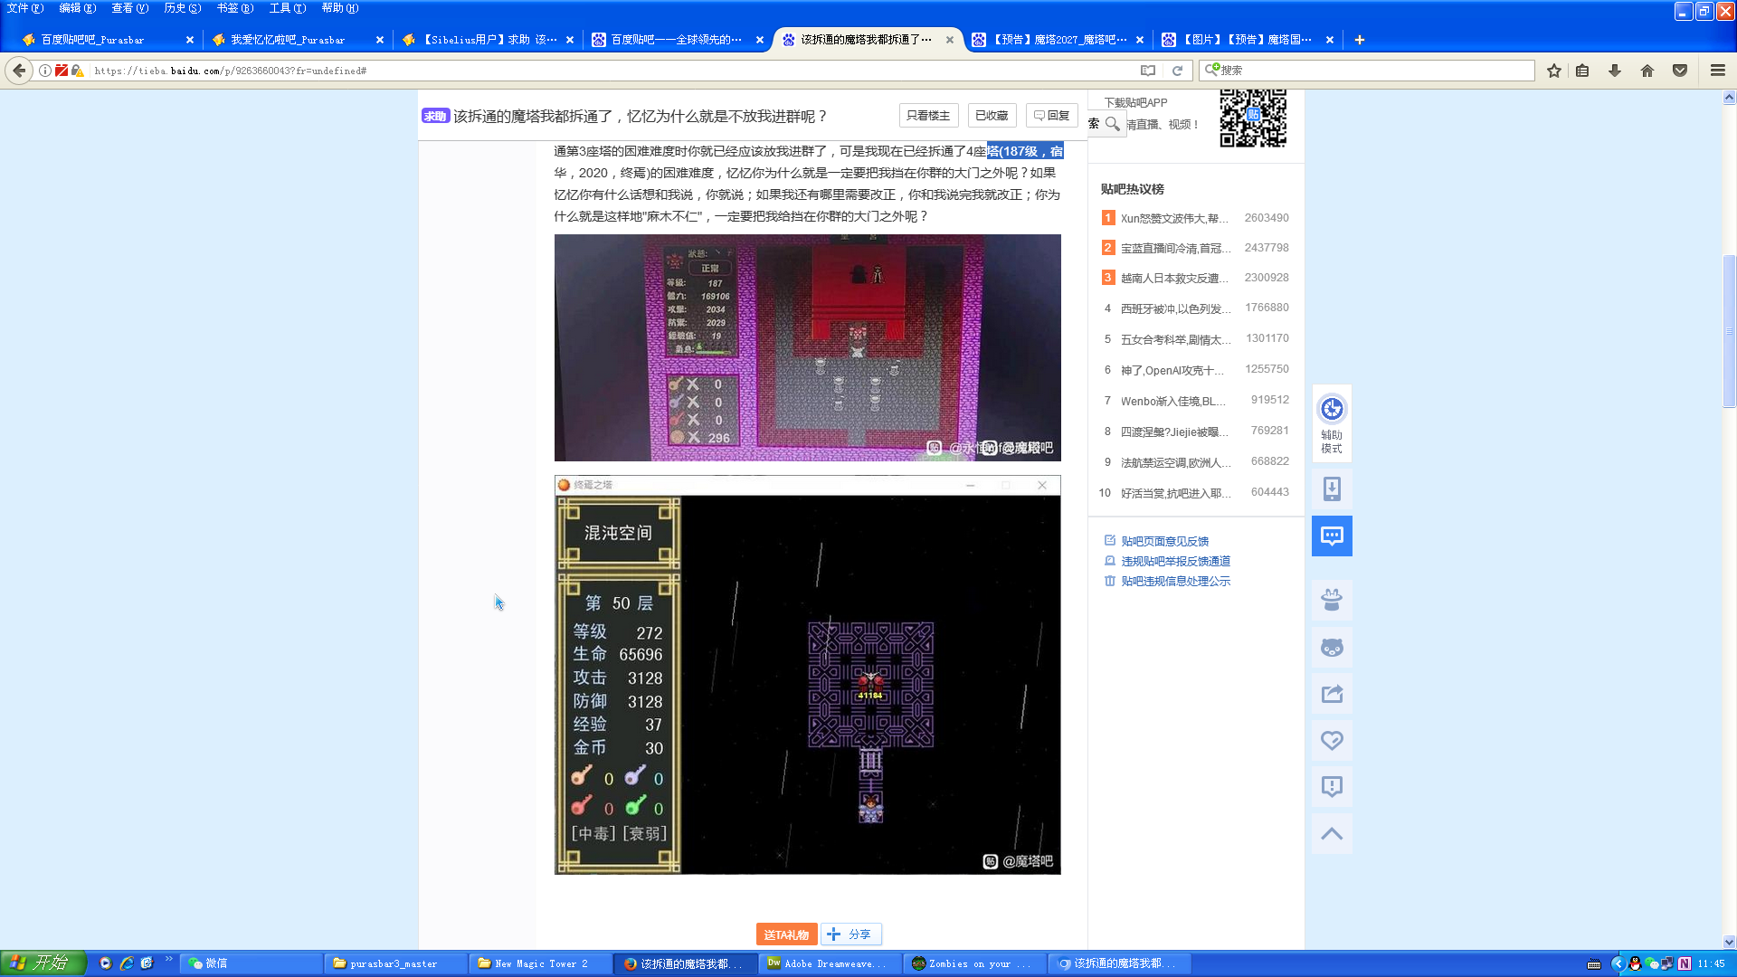
Task: Open the browser hamburger menu
Action: pyautogui.click(x=1718, y=71)
